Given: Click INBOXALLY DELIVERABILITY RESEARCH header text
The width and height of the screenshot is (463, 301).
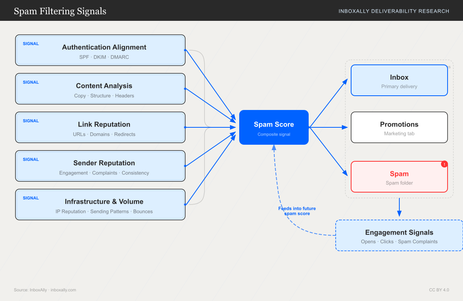Looking at the screenshot, I should [x=394, y=11].
